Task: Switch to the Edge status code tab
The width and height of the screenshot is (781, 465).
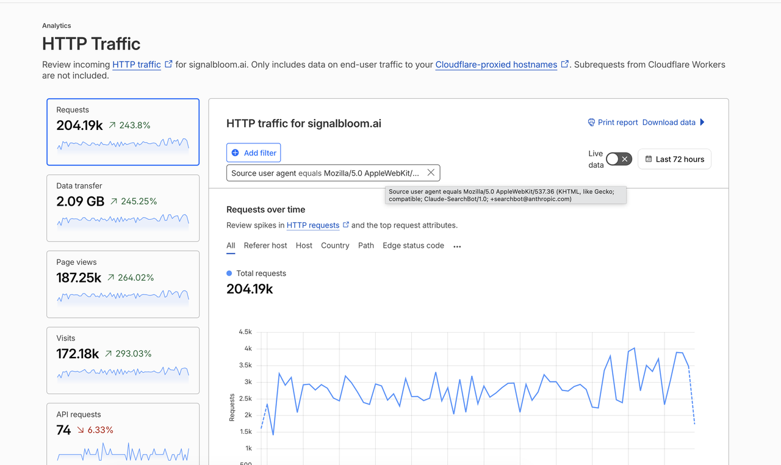Action: pyautogui.click(x=413, y=245)
